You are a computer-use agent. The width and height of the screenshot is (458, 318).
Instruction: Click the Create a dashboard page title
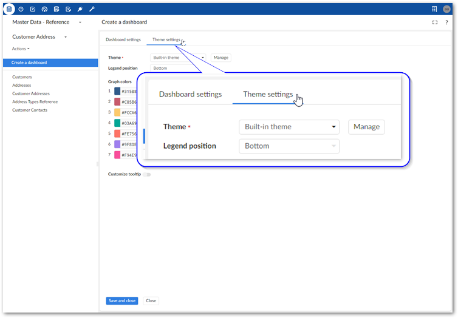pos(124,22)
